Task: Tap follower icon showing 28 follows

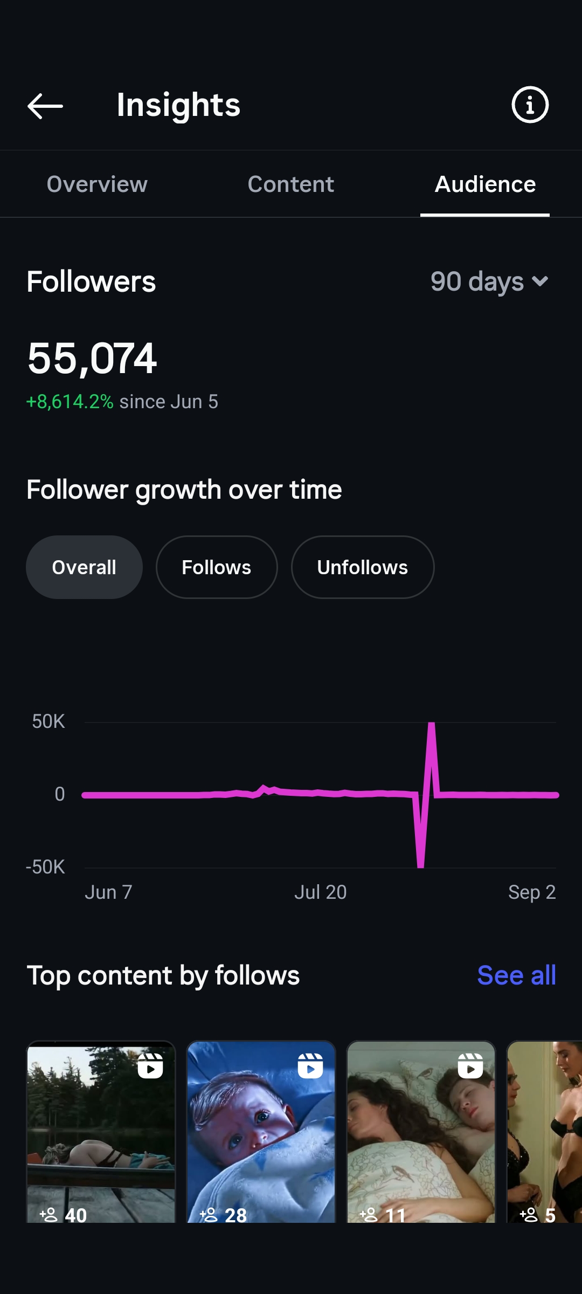Action: 209,1214
